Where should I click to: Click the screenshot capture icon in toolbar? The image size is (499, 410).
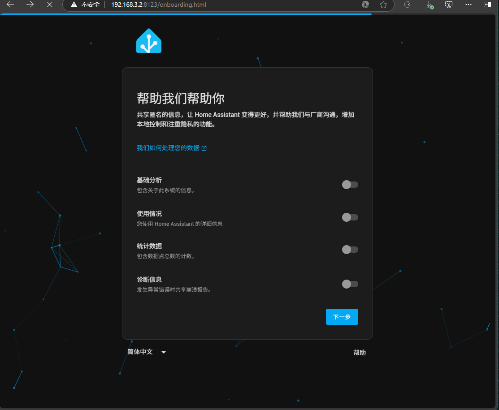click(449, 4)
